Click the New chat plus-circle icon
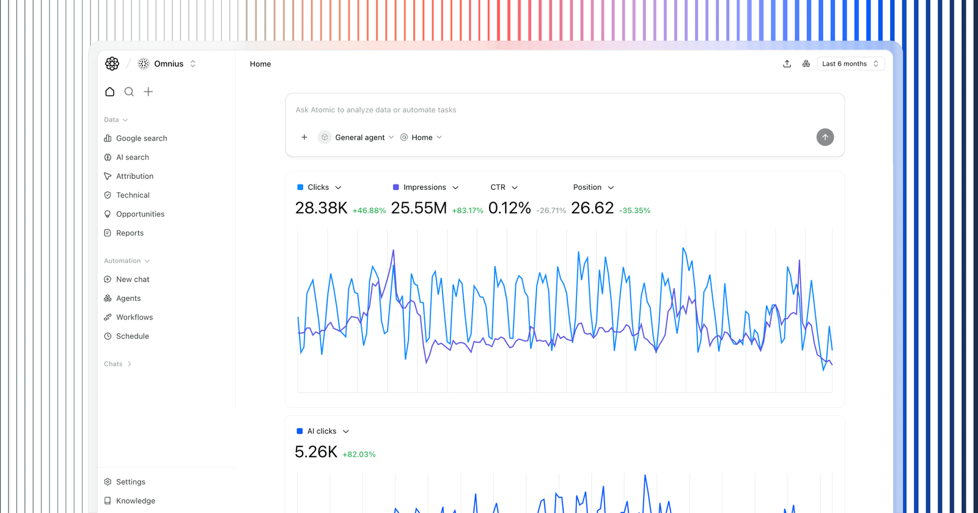This screenshot has height=513, width=978. click(x=108, y=280)
